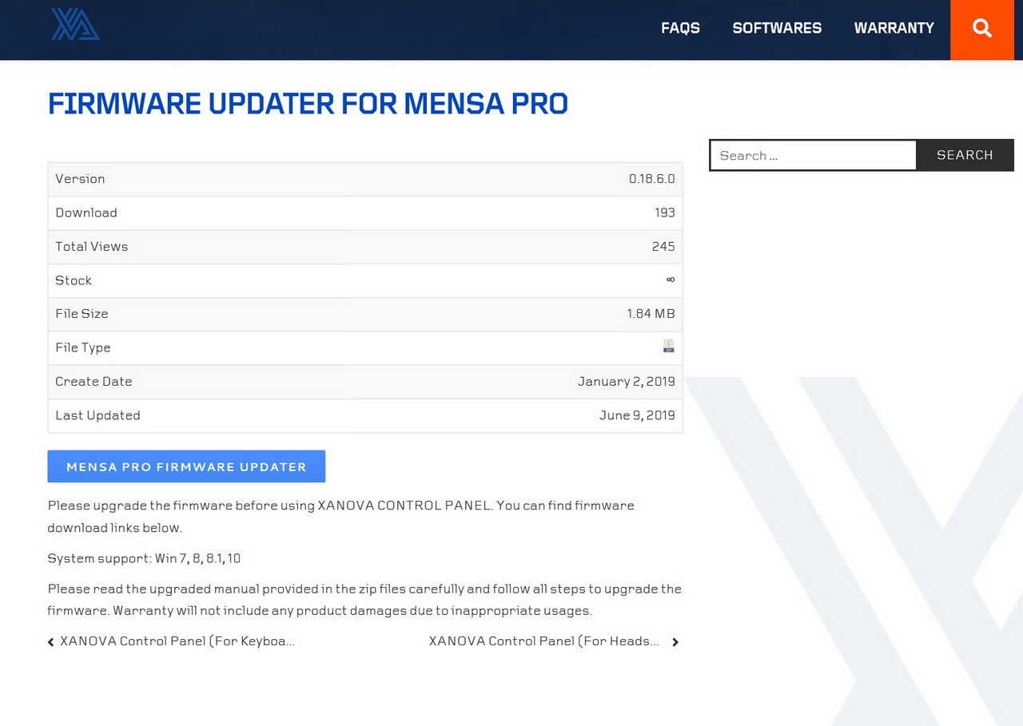This screenshot has height=726, width=1023.
Task: Download via MENSA PRO FIRMWARE UPDATER button
Action: pos(186,466)
